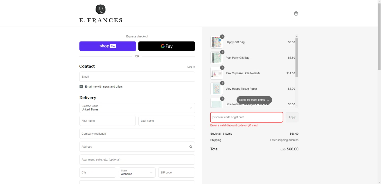The width and height of the screenshot is (381, 184).
Task: Open the Log in link
Action: (191, 67)
